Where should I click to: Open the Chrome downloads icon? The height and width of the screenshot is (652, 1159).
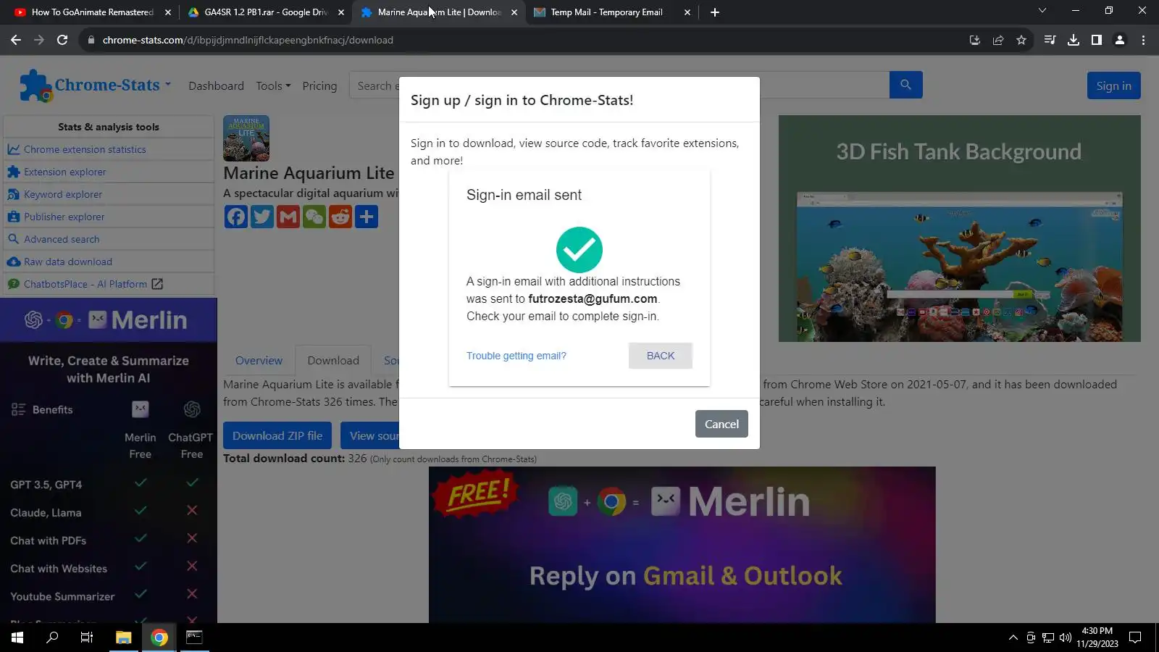click(1074, 40)
